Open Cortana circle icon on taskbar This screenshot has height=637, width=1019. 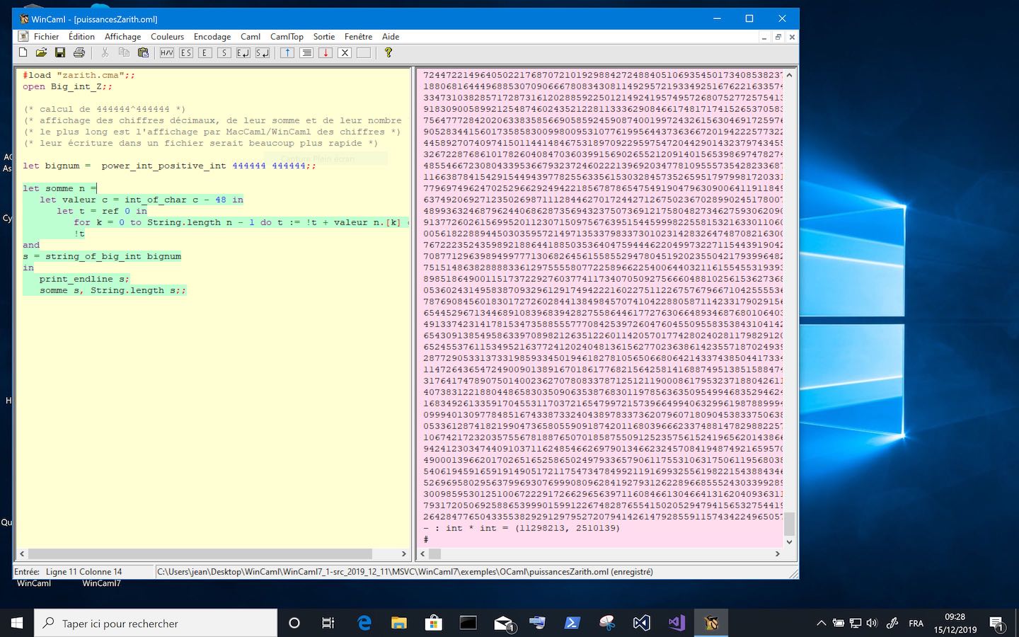pyautogui.click(x=294, y=623)
